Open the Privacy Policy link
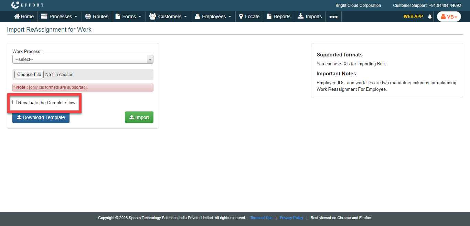This screenshot has height=226, width=470. pyautogui.click(x=291, y=218)
